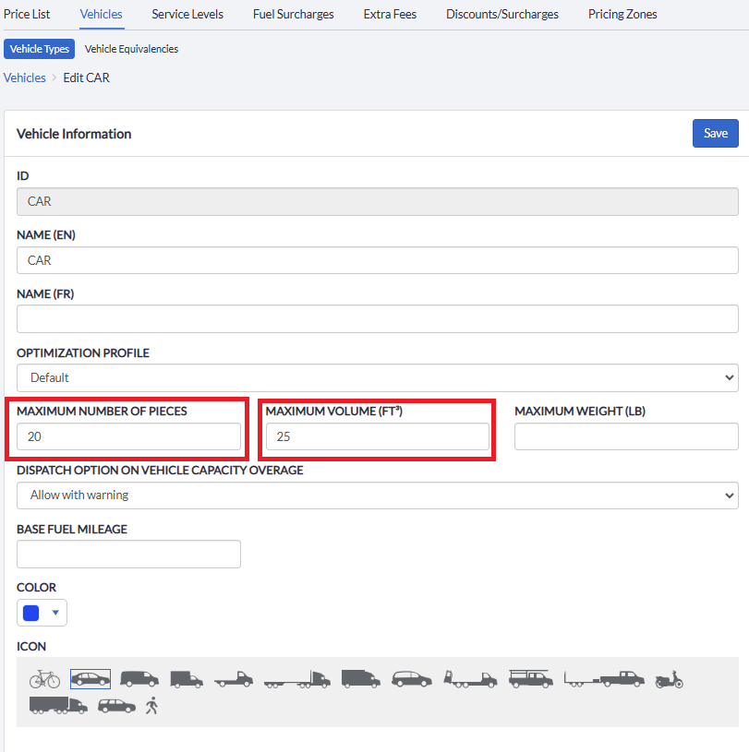Open the Optimization Profile dropdown
Viewport: 749px width, 752px height.
pos(377,377)
